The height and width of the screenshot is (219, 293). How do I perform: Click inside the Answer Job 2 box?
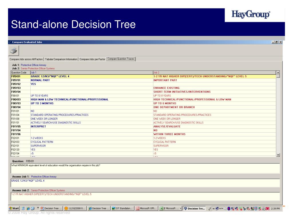[145, 196]
